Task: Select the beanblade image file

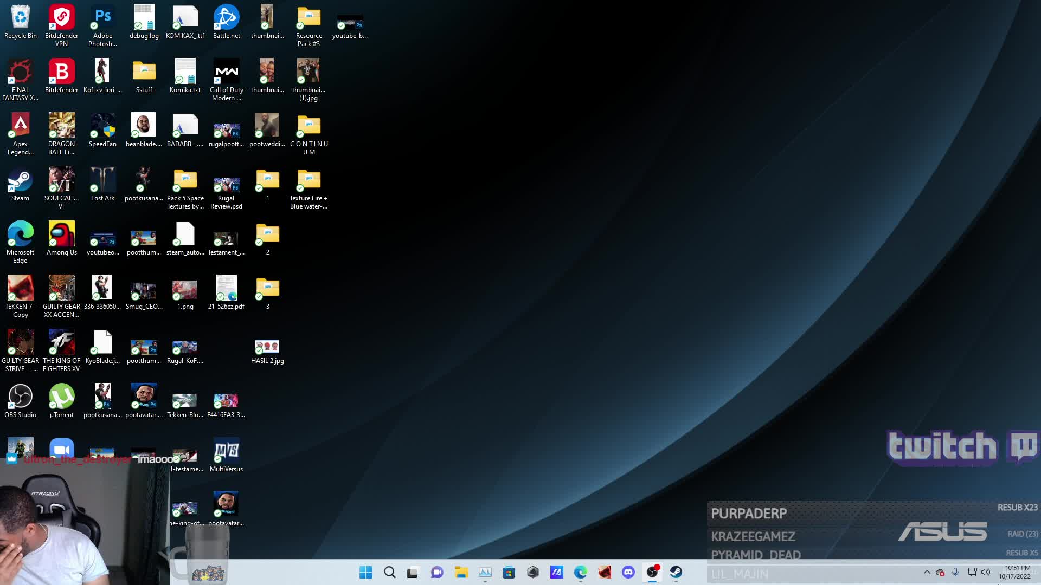Action: click(144, 131)
